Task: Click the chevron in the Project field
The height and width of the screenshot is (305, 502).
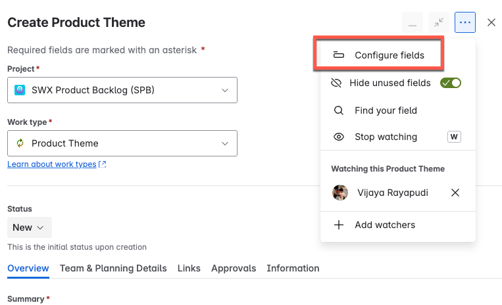Action: tap(225, 90)
